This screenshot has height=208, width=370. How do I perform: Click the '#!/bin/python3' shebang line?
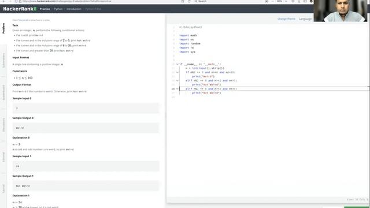190,27
